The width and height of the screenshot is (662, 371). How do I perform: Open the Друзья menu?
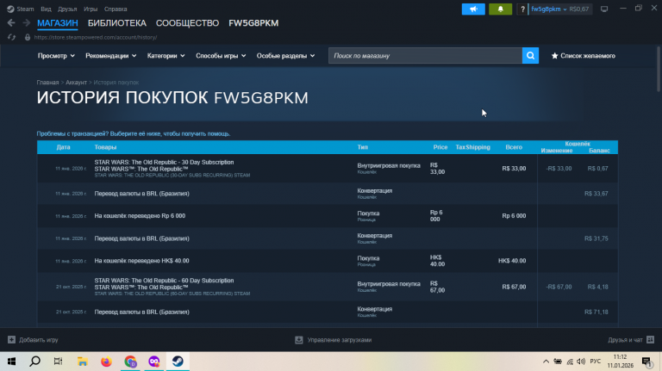tap(67, 9)
